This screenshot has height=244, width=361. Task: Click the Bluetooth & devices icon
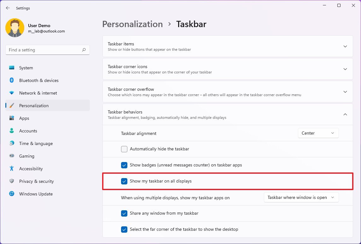(12, 80)
